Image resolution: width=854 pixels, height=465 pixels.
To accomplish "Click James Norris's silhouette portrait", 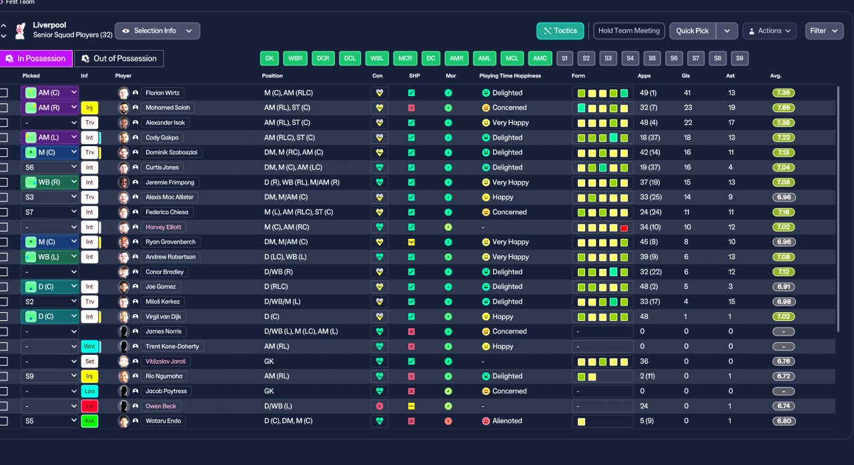I will click(123, 332).
